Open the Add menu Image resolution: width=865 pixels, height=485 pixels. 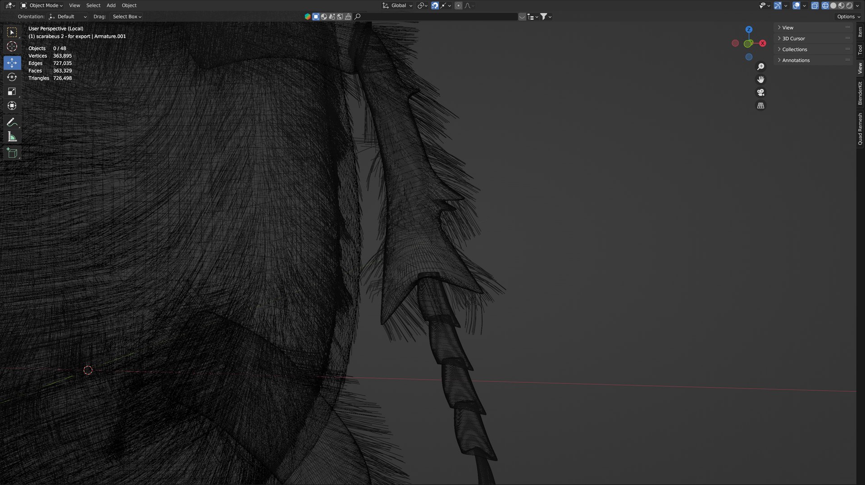111,5
